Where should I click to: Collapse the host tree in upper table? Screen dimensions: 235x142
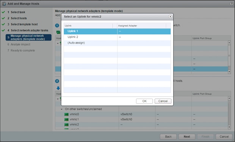tap(58, 43)
